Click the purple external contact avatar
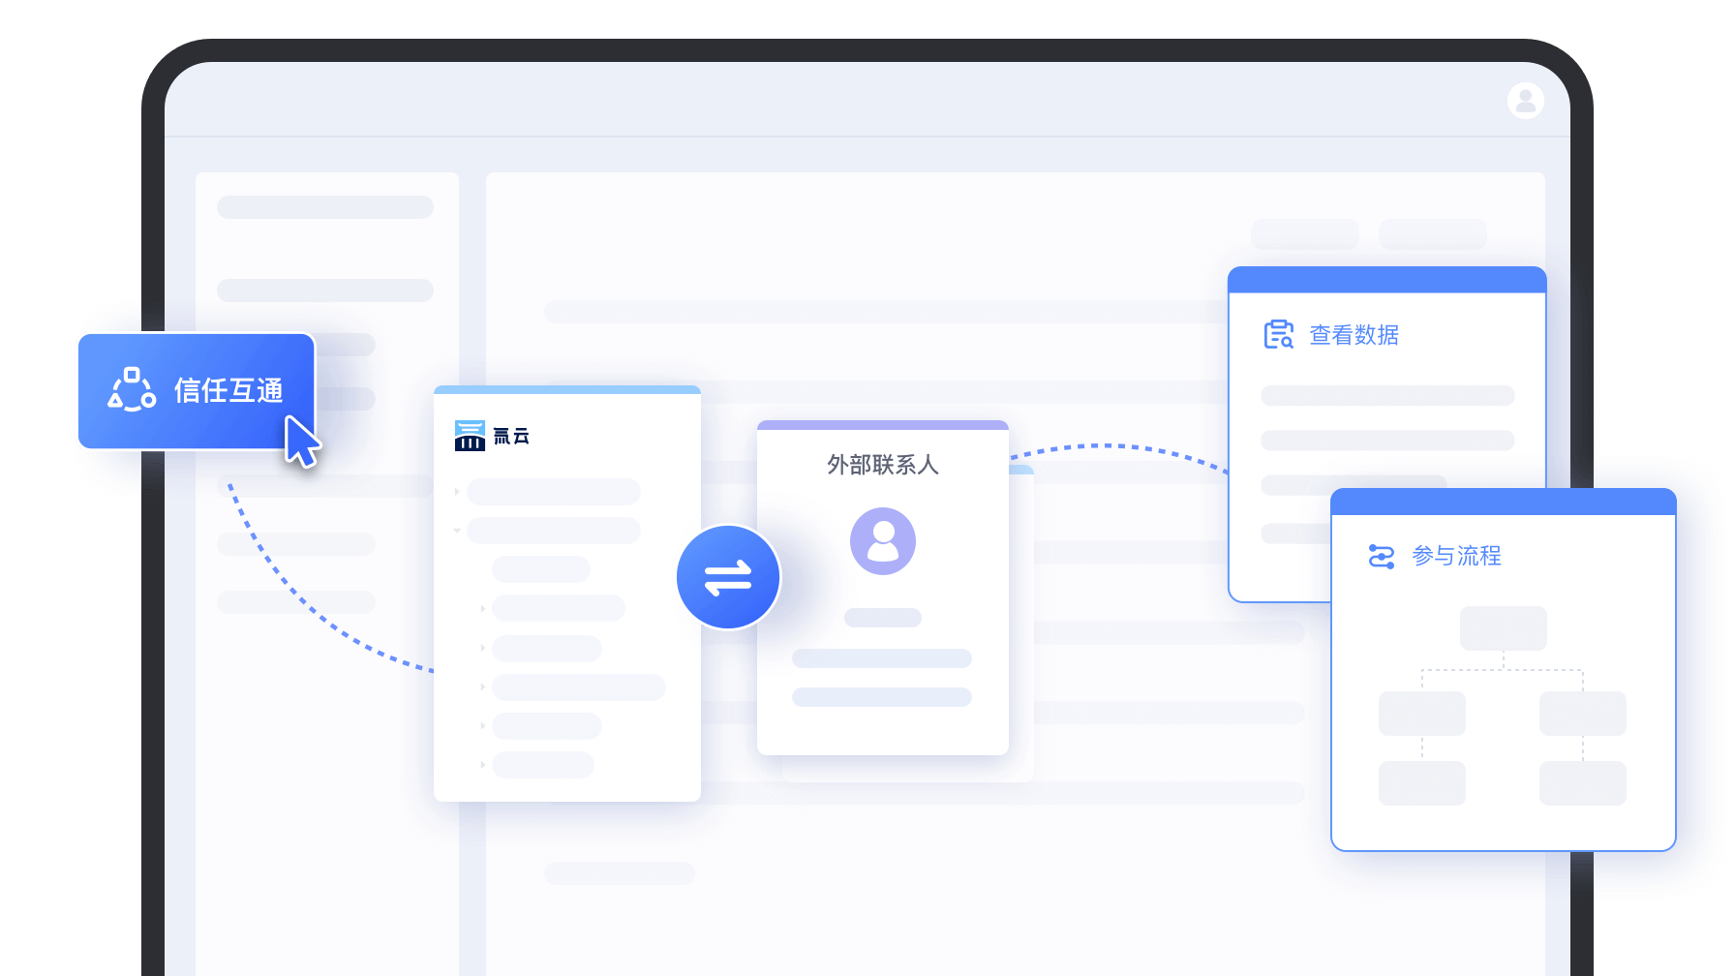The width and height of the screenshot is (1735, 976). coord(882,541)
